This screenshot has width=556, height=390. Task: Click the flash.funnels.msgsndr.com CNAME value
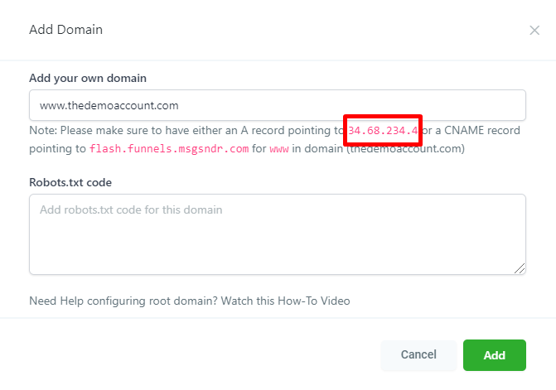(x=169, y=149)
